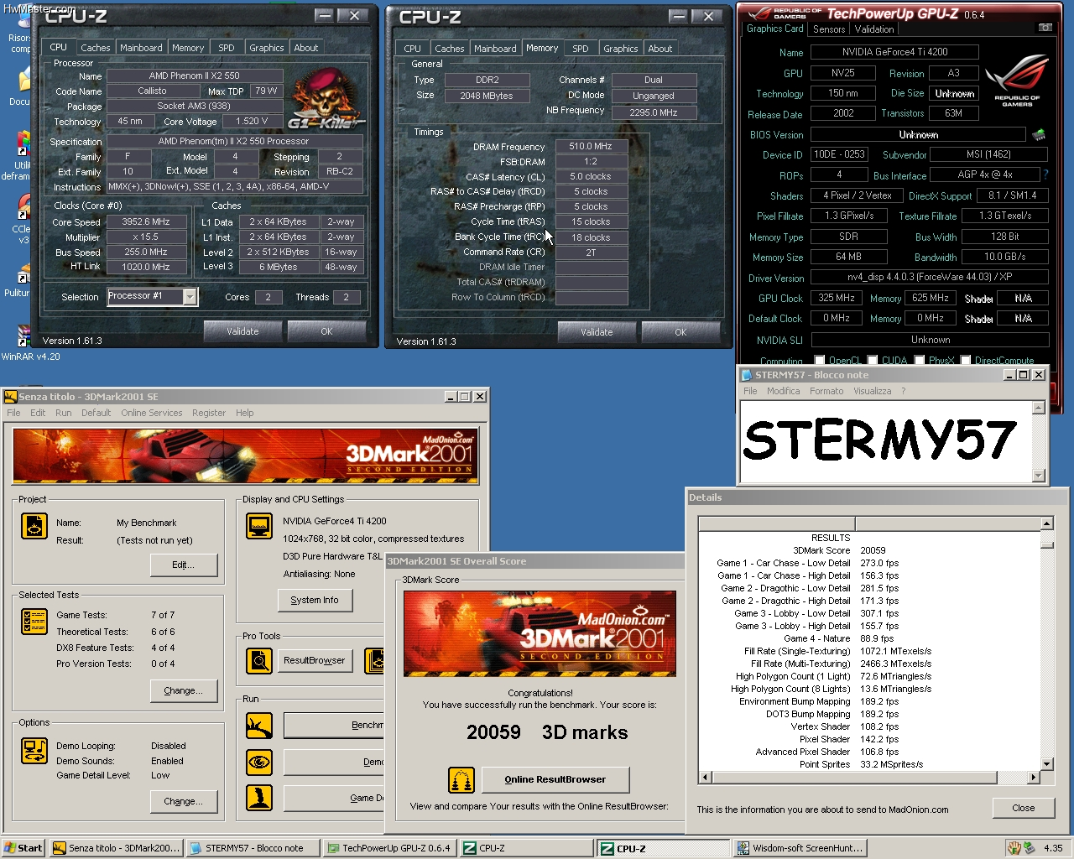
Task: Click the Edit... button in the Project group
Action: click(183, 565)
